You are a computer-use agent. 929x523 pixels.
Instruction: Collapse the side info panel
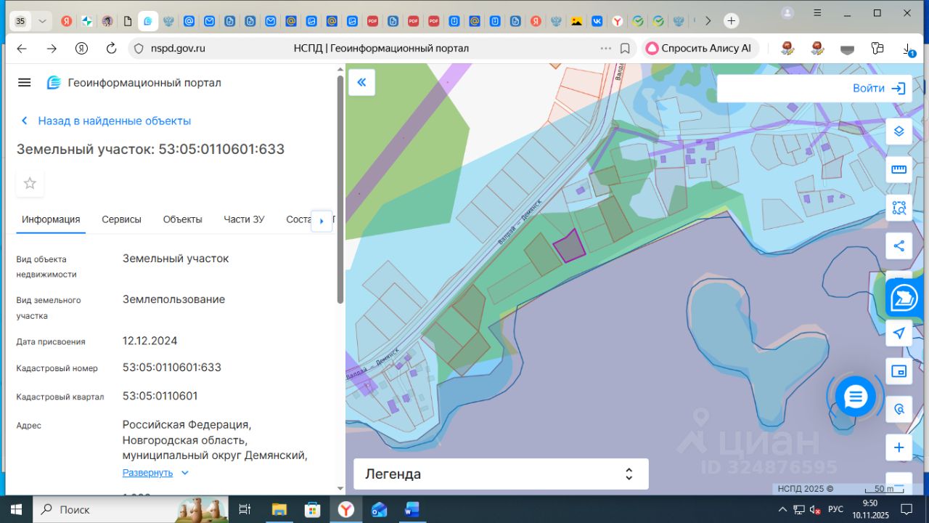(x=361, y=83)
